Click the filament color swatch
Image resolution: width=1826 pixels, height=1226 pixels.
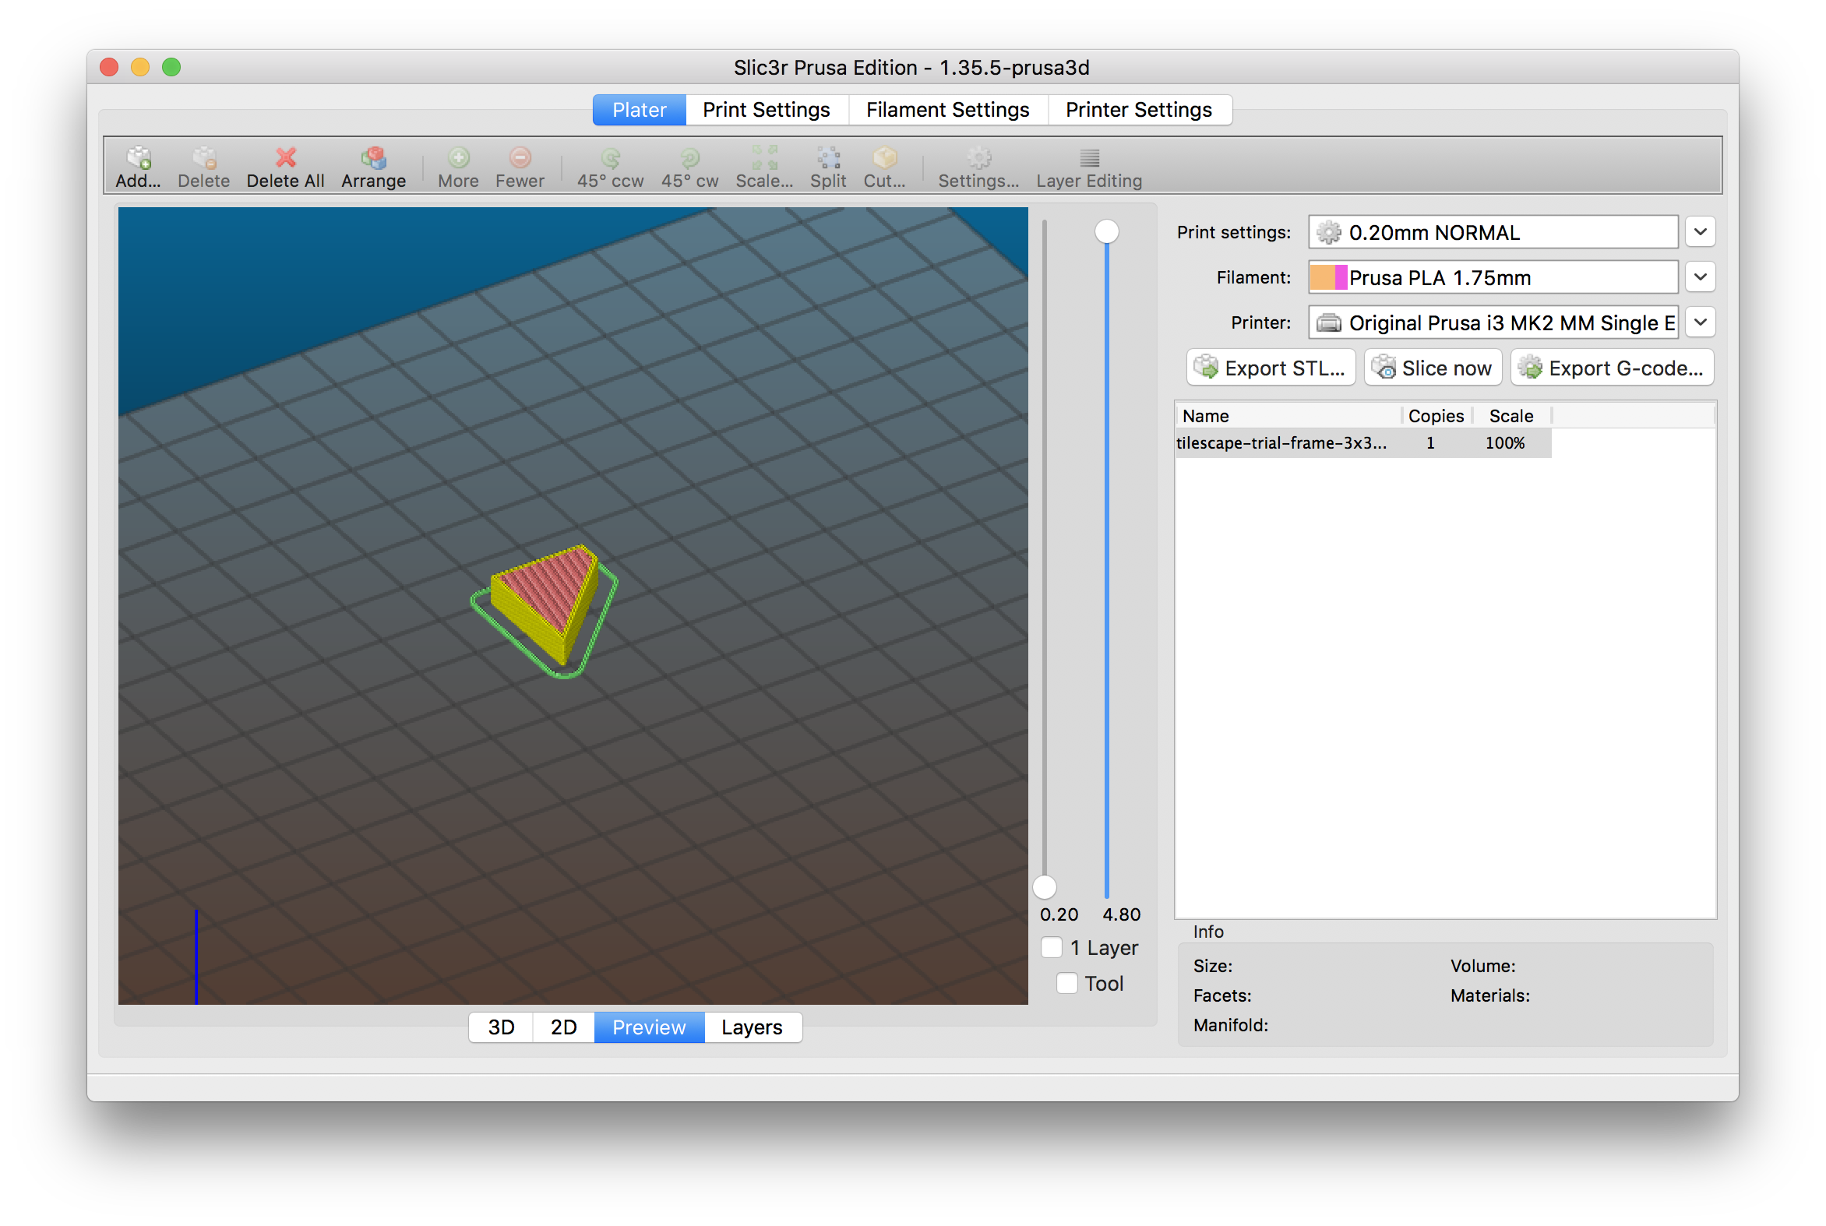pyautogui.click(x=1328, y=277)
